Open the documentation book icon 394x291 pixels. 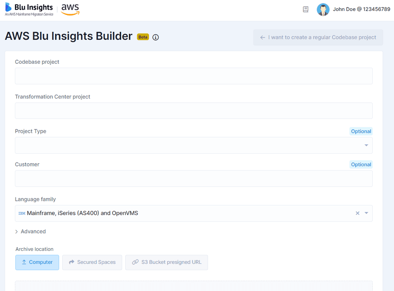click(306, 9)
